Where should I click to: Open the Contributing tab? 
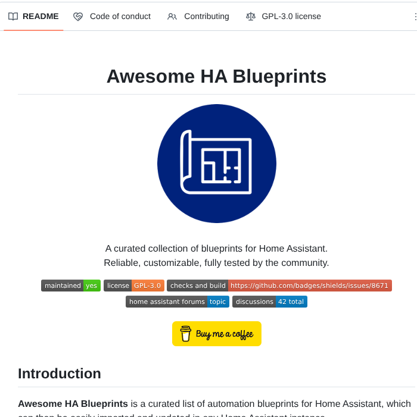[x=198, y=16]
